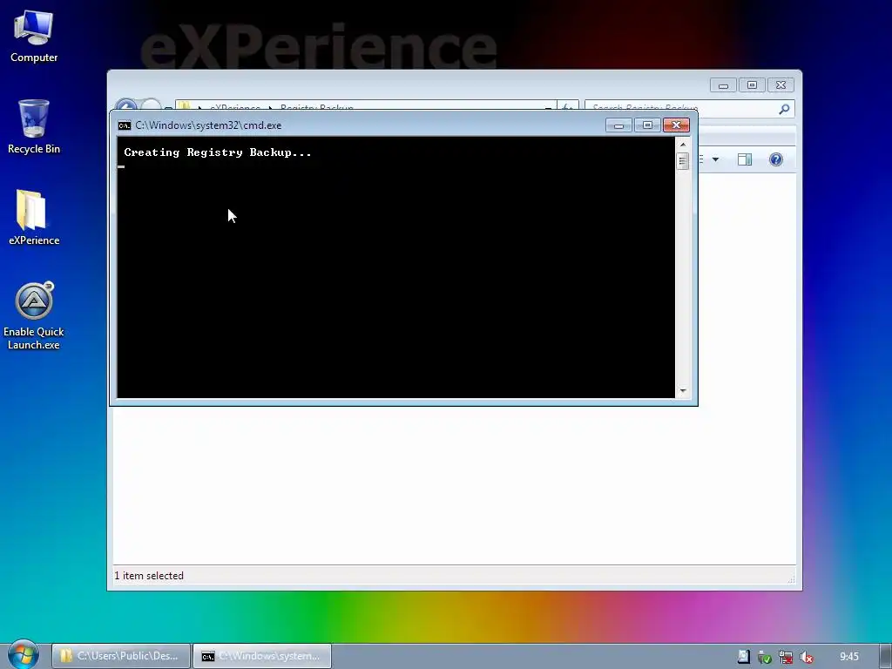Viewport: 892px width, 669px height.
Task: Open the Explorer views dropdown arrow
Action: [716, 159]
